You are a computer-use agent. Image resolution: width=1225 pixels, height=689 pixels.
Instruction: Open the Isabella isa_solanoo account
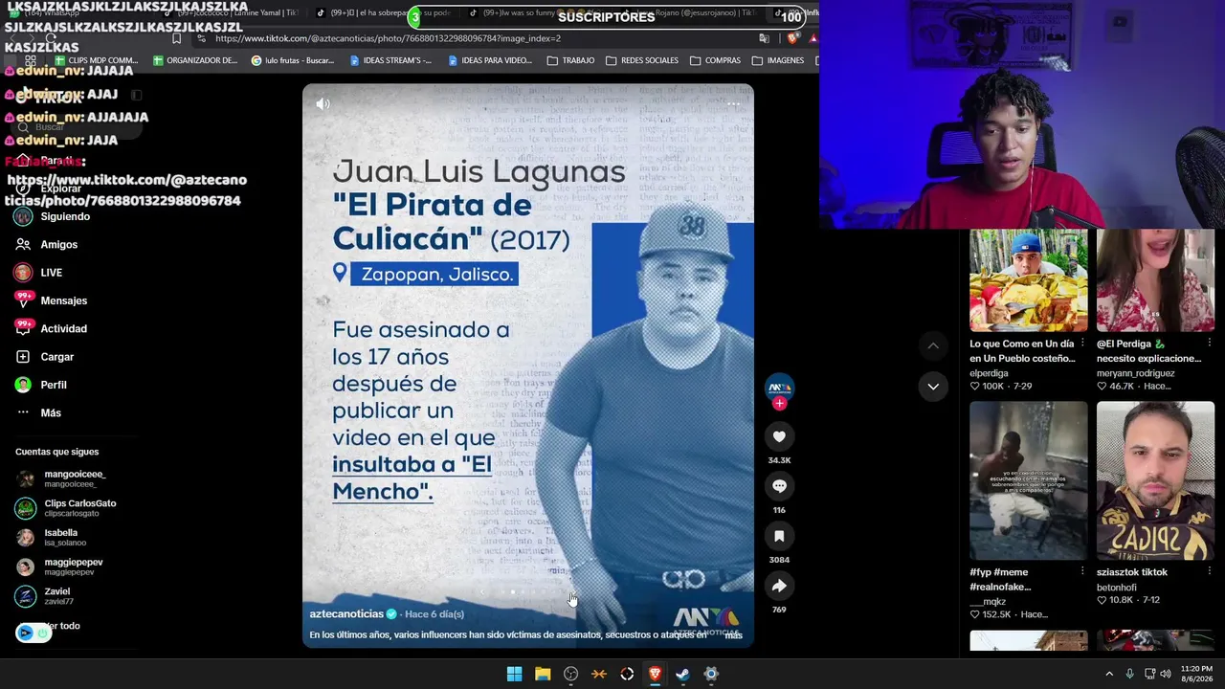53,538
